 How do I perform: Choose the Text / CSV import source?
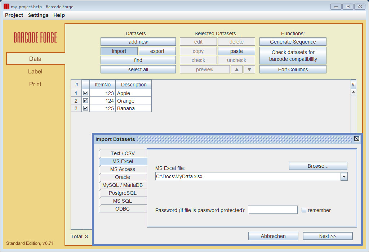(x=123, y=153)
